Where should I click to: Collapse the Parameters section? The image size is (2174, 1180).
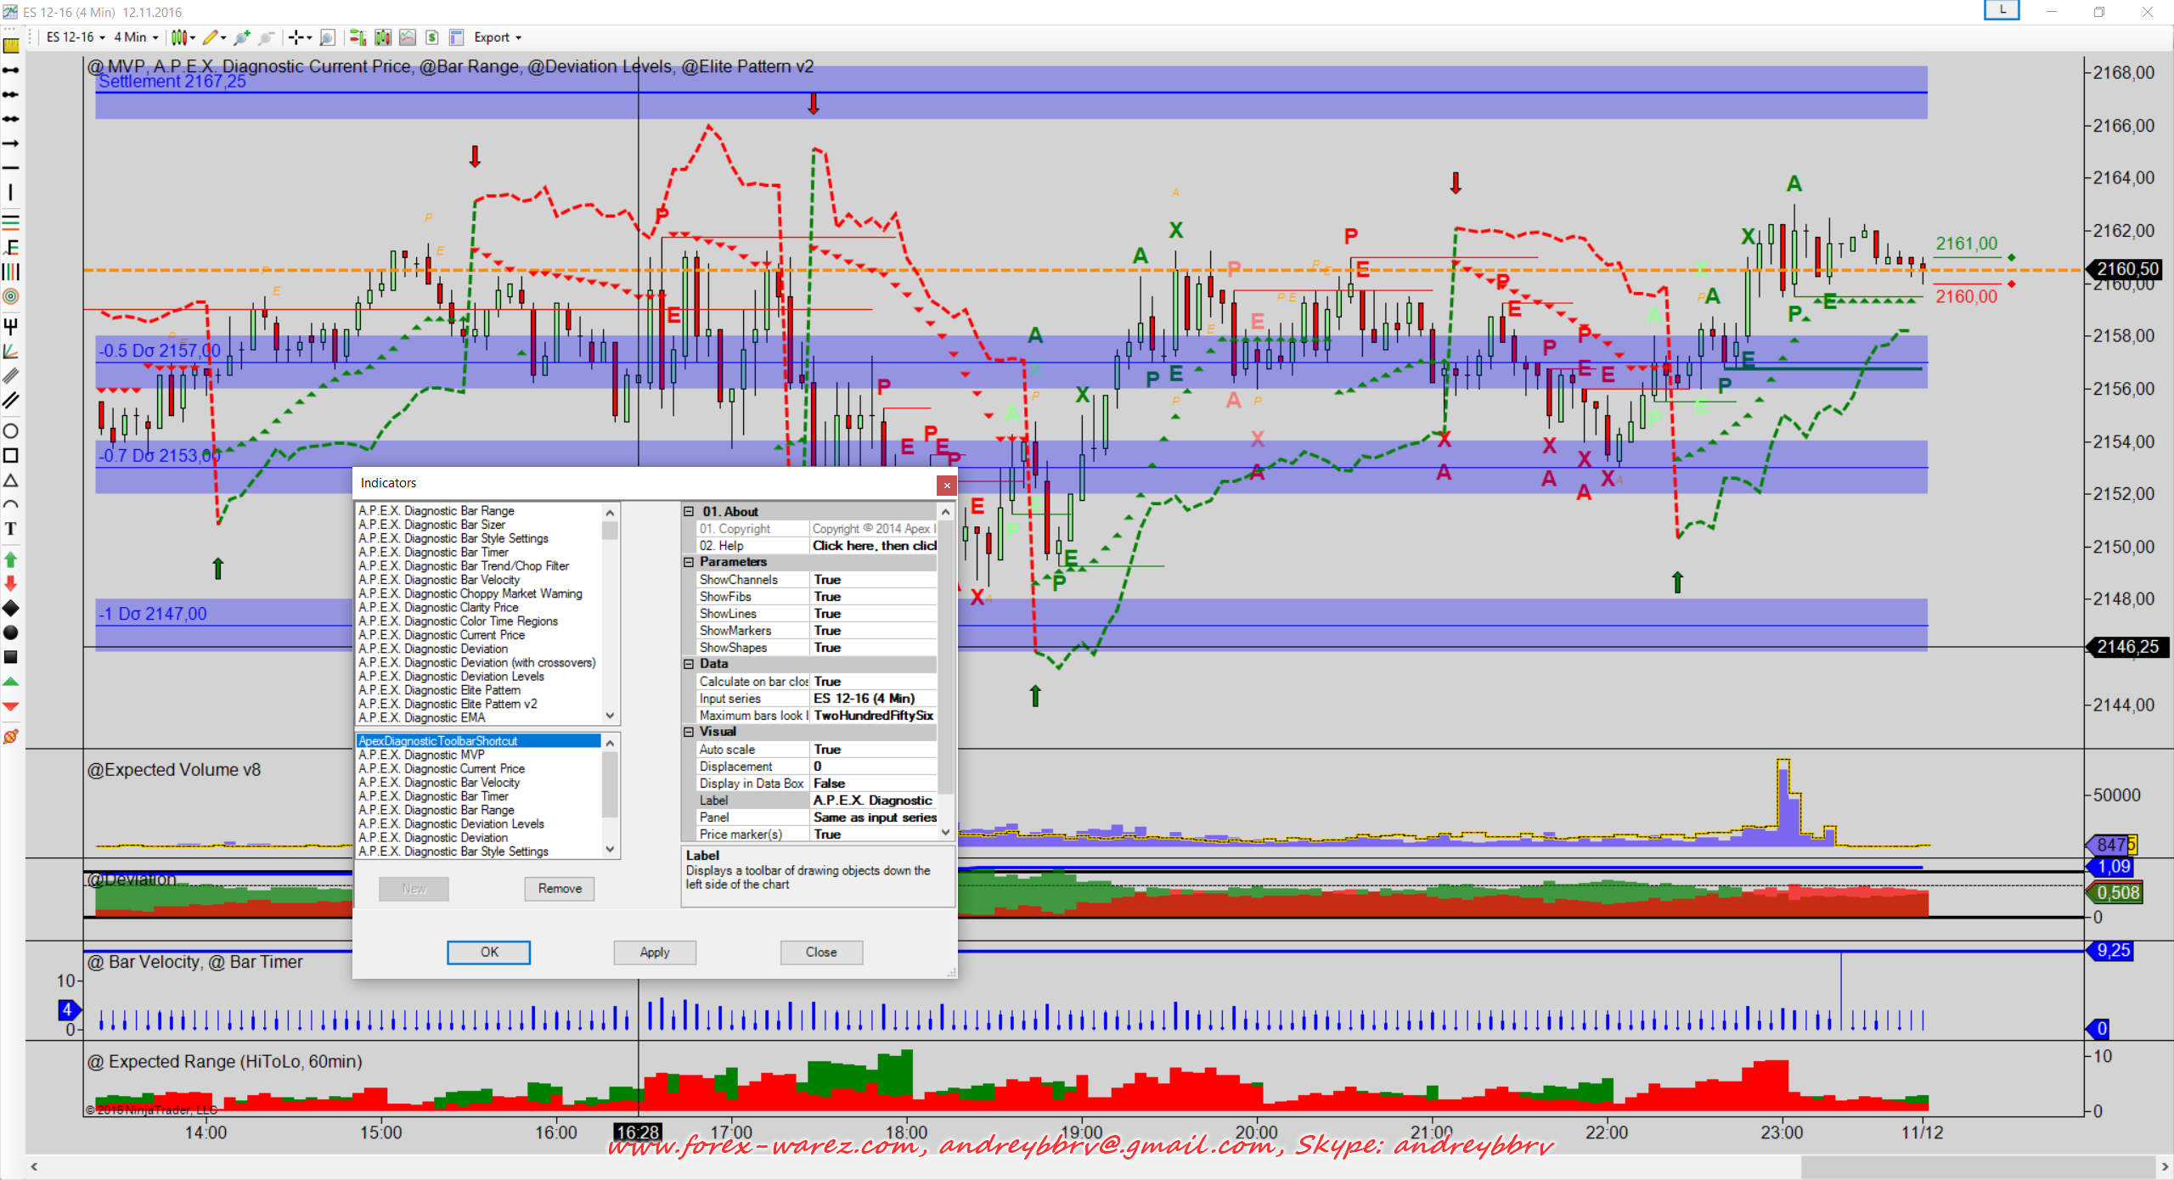689,562
